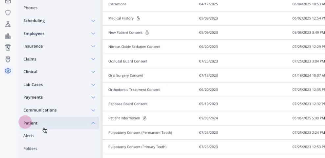The height and width of the screenshot is (158, 325).
Task: Collapse the Patient section chevron
Action: point(93,123)
